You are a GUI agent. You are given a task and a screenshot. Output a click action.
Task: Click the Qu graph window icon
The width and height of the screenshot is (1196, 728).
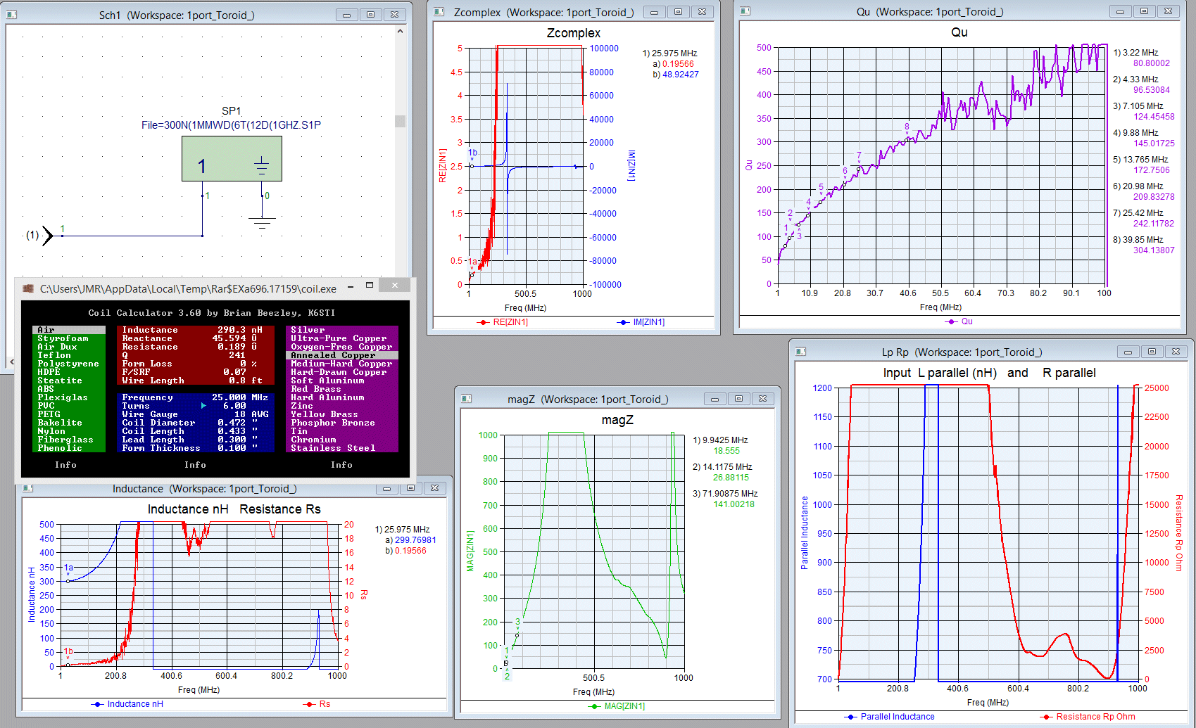pyautogui.click(x=745, y=11)
